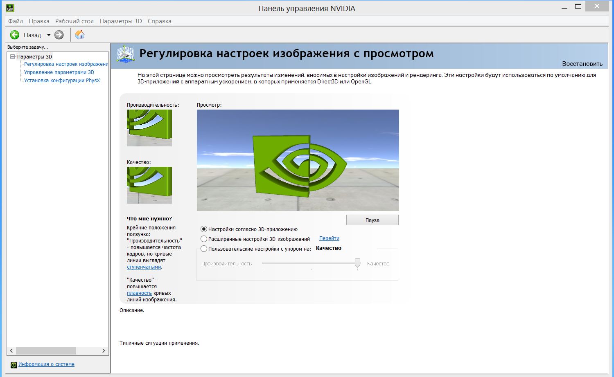Open the Параметры 3D menu
Screen dimensions: 614x377
121,21
